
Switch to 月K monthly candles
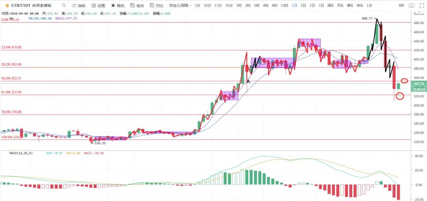[340, 6]
